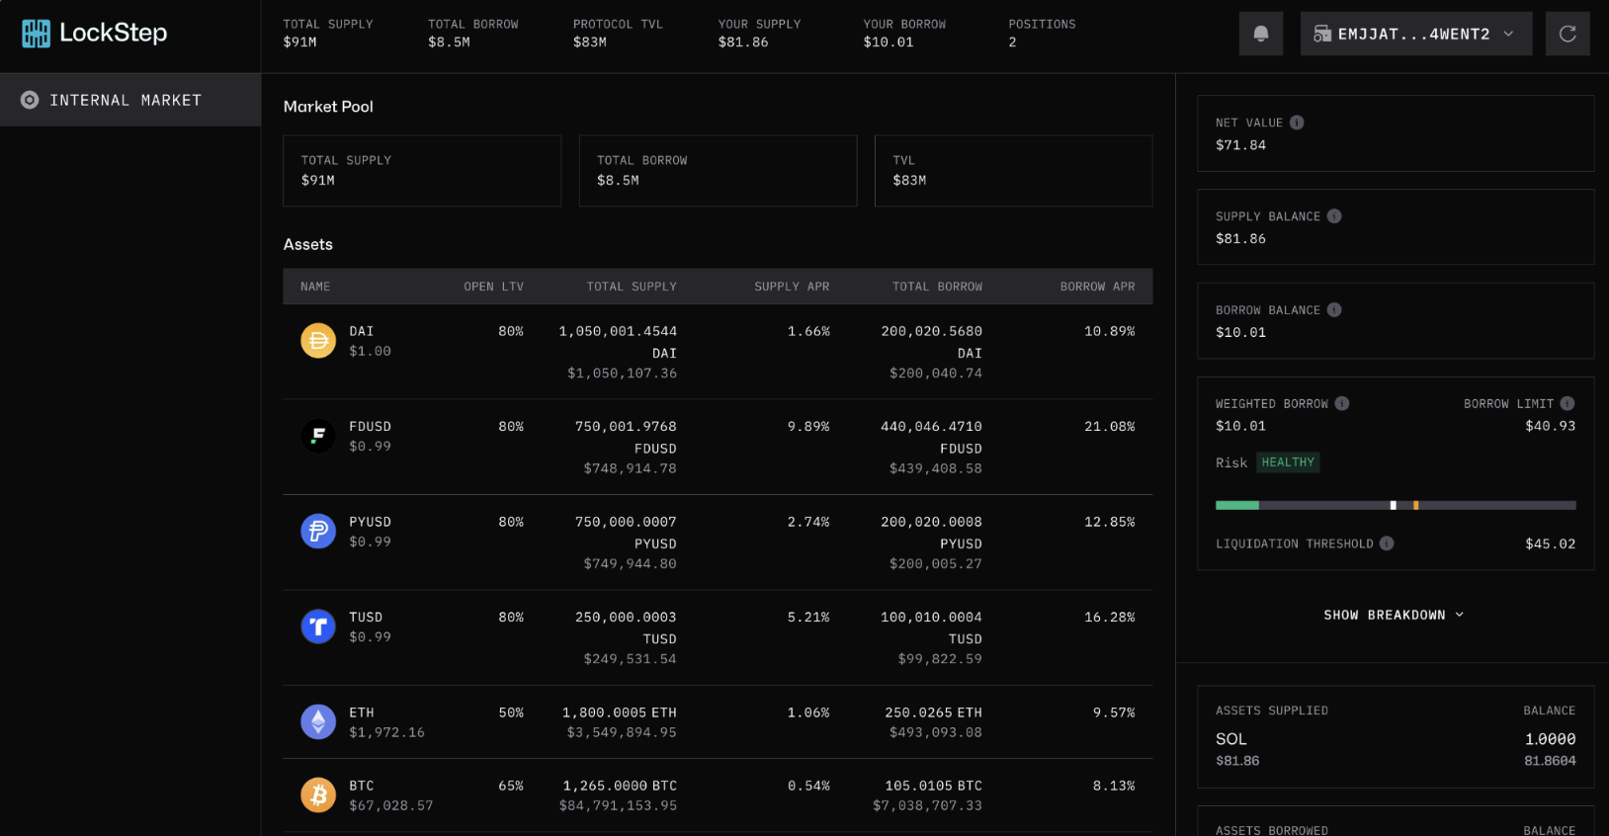Image resolution: width=1609 pixels, height=836 pixels.
Task: Click the Supply Balance info icon
Action: pos(1334,216)
